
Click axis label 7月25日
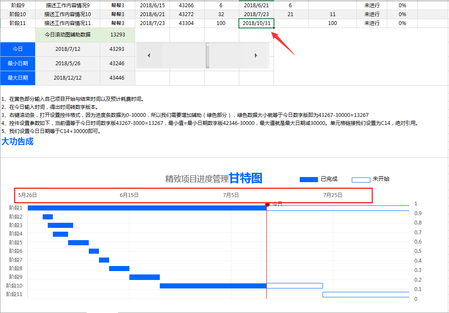click(333, 195)
